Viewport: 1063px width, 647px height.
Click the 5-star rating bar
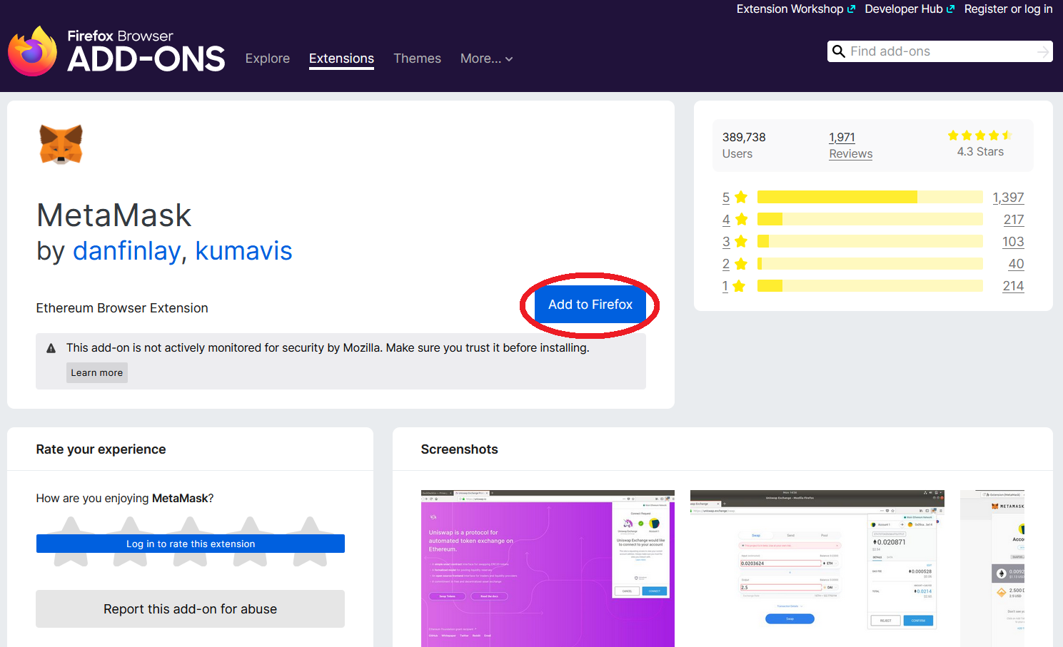point(870,197)
